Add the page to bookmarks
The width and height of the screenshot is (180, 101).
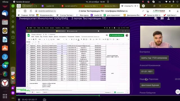click(x=170, y=11)
